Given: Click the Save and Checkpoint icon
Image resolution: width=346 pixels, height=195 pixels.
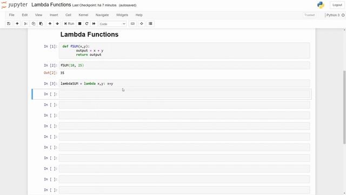Looking at the screenshot, I should 9,24.
